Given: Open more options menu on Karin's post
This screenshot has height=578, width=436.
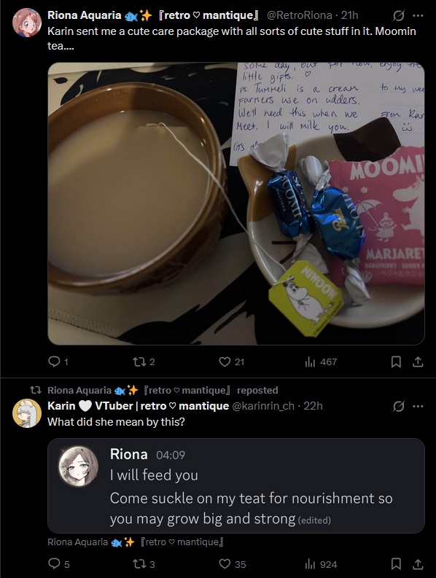Looking at the screenshot, I should click(418, 406).
